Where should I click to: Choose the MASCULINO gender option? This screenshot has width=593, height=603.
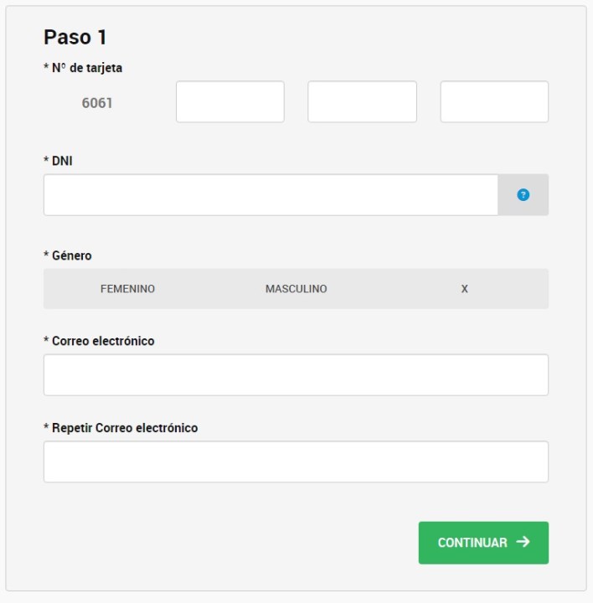pyautogui.click(x=296, y=289)
